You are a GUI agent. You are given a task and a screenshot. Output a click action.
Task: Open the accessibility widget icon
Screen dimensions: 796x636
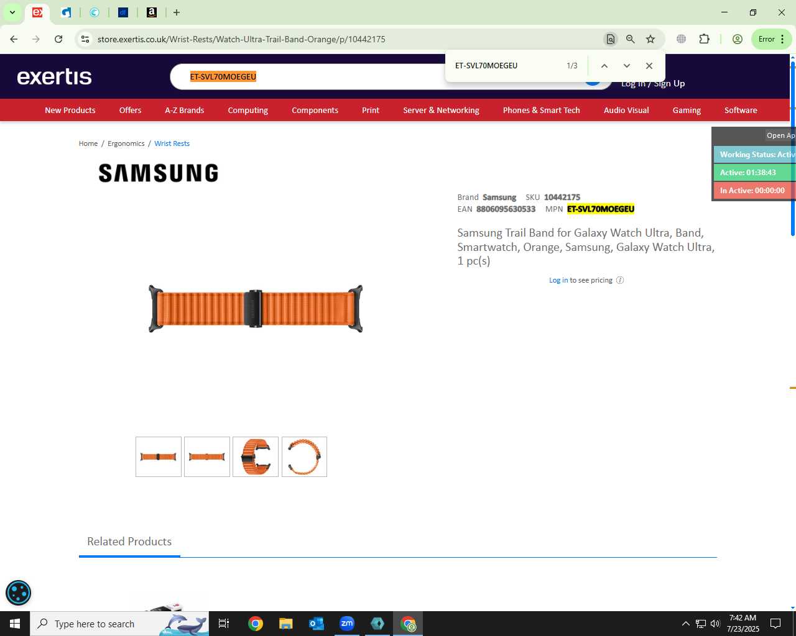click(x=18, y=593)
